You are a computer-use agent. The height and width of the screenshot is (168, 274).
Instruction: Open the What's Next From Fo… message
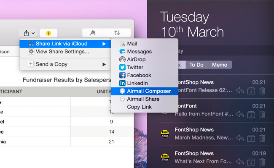[x=203, y=161]
